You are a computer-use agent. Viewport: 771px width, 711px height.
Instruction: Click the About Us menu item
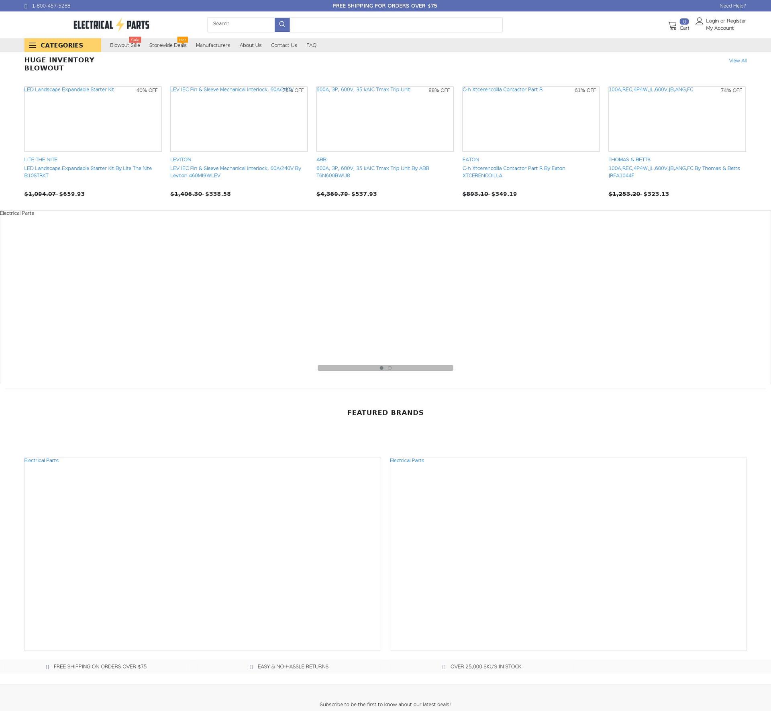tap(251, 45)
